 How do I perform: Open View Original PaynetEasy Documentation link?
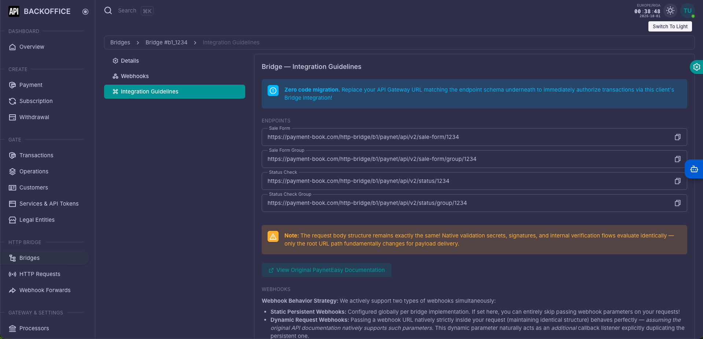tap(327, 270)
